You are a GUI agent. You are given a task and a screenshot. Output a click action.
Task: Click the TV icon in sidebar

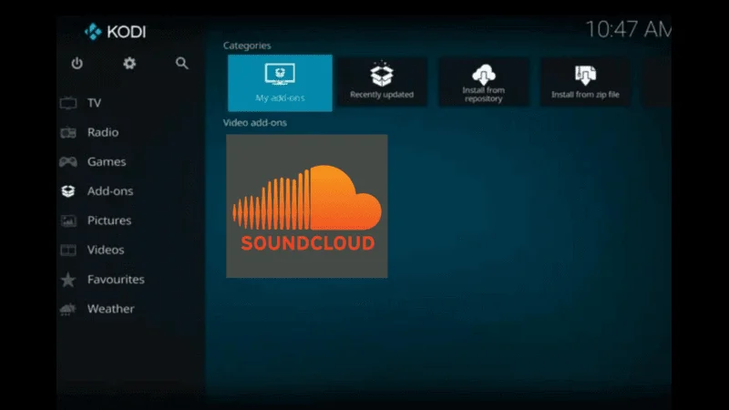(68, 103)
